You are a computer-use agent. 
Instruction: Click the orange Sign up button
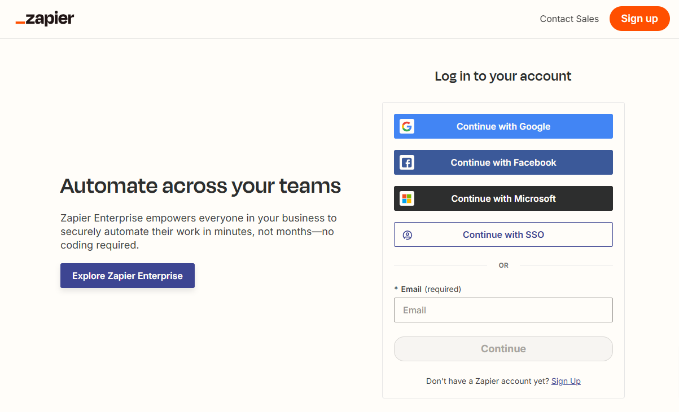coord(639,19)
